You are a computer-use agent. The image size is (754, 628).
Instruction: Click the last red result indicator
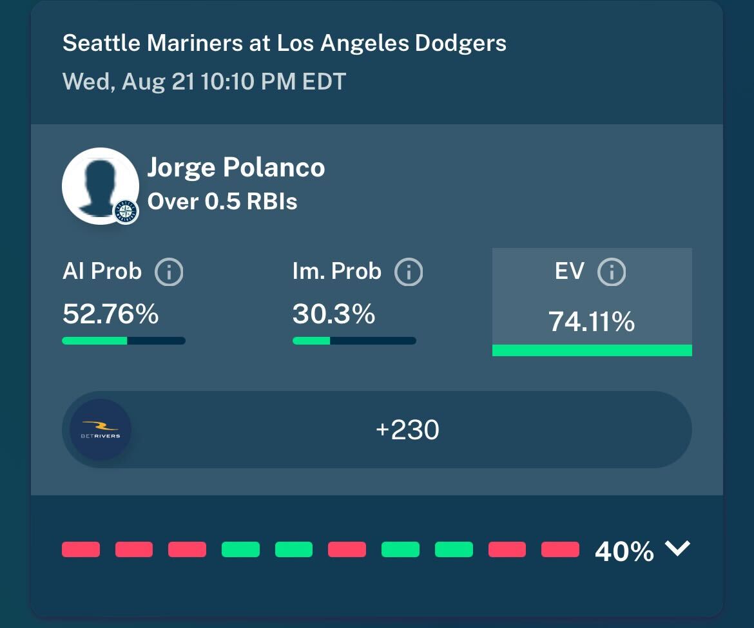coord(560,549)
